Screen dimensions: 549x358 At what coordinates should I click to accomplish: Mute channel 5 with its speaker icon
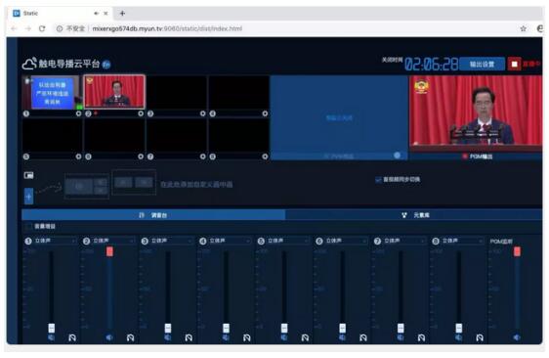[284, 337]
